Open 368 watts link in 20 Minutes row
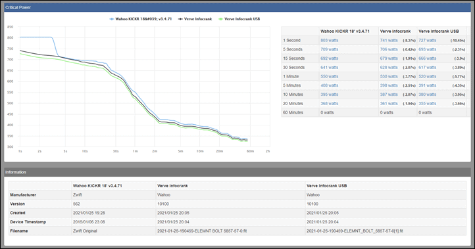The width and height of the screenshot is (475, 249). [x=330, y=103]
